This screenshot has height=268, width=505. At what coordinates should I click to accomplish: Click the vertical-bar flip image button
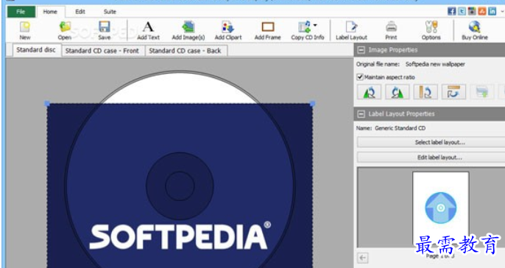pos(425,92)
